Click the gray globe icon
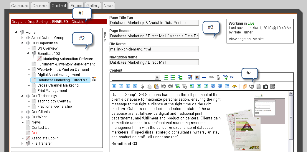 (273, 86)
